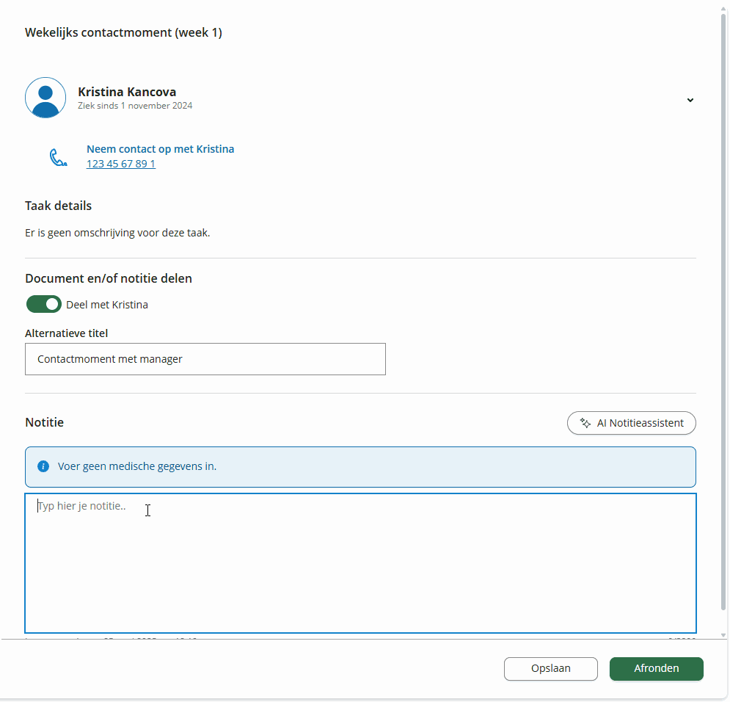Viewport: 730px width, 702px height.
Task: Toggle the Deel met Kristina switch
Action: click(x=44, y=304)
